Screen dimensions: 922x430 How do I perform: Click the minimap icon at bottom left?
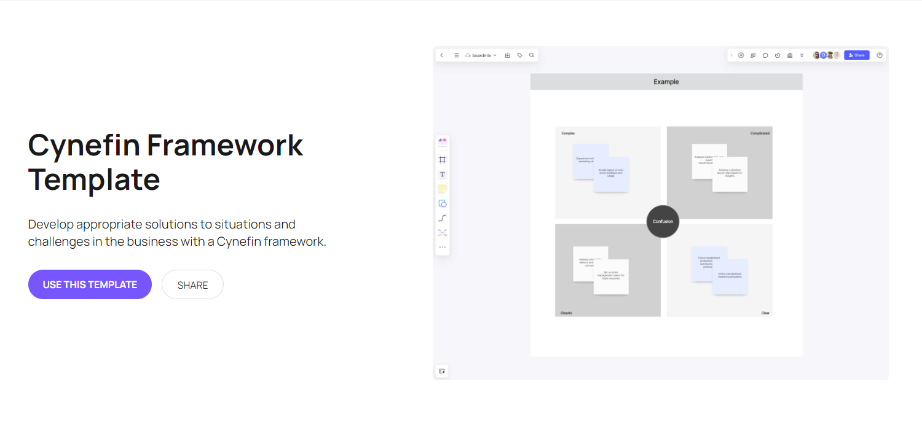point(442,371)
